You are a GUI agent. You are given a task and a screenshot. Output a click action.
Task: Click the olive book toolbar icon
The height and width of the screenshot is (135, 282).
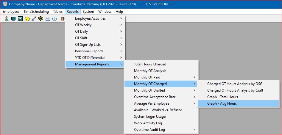41,19
